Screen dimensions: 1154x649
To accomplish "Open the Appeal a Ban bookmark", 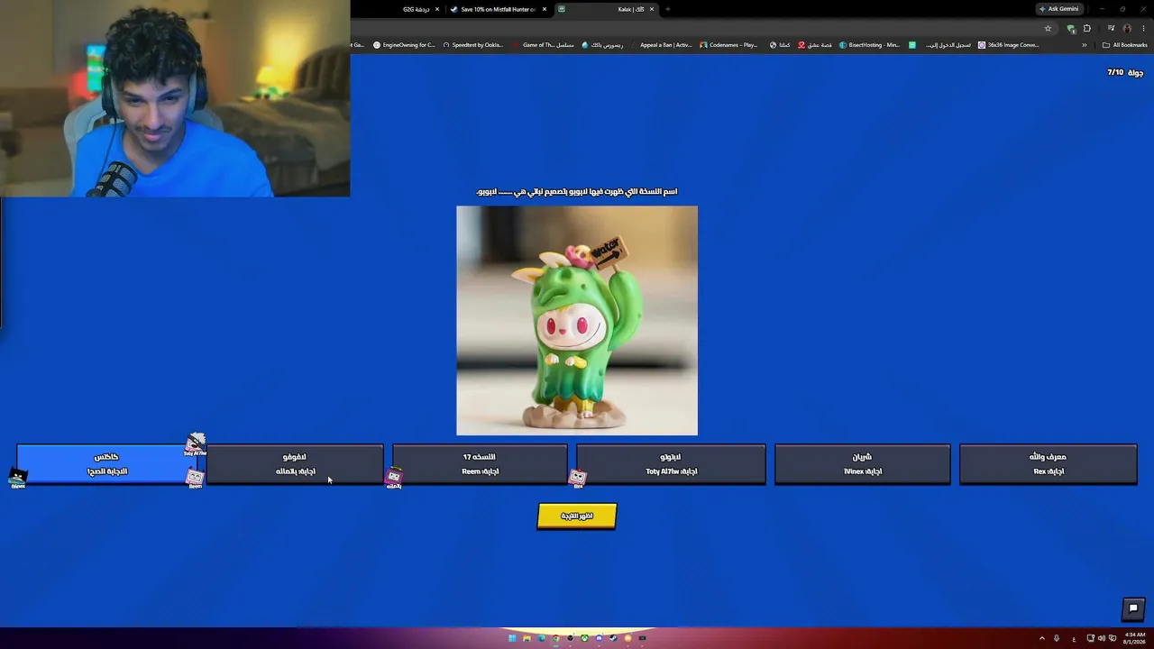I will pos(661,45).
